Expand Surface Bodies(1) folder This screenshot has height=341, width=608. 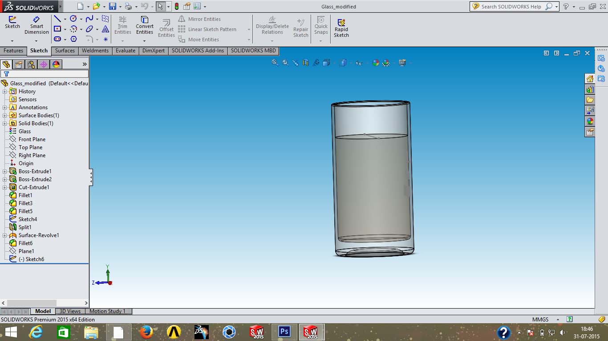pos(5,115)
